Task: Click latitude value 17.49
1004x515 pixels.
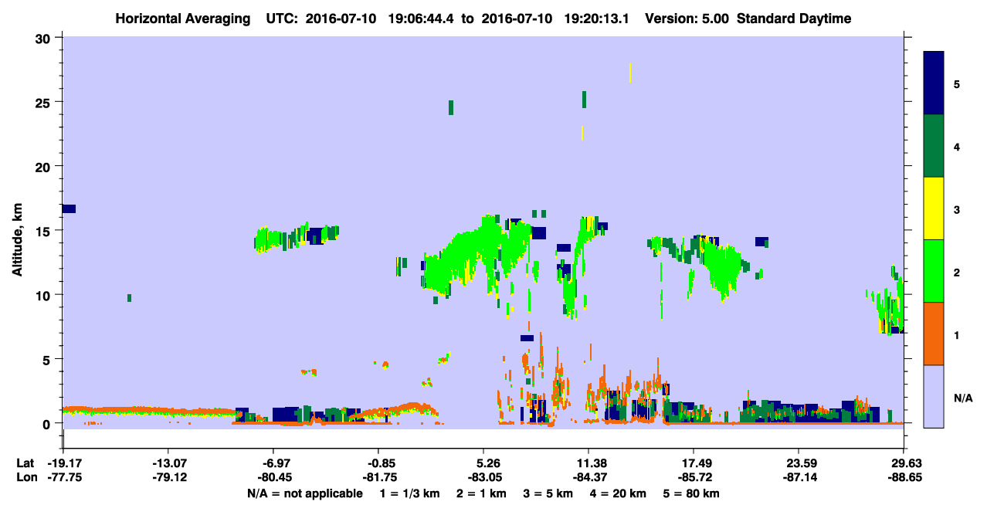Action: coord(694,463)
